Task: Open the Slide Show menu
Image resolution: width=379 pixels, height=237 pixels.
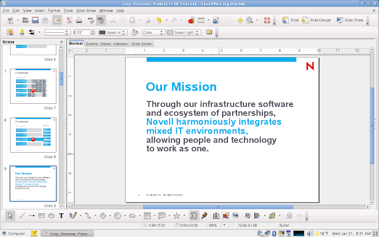Action: [x=86, y=10]
